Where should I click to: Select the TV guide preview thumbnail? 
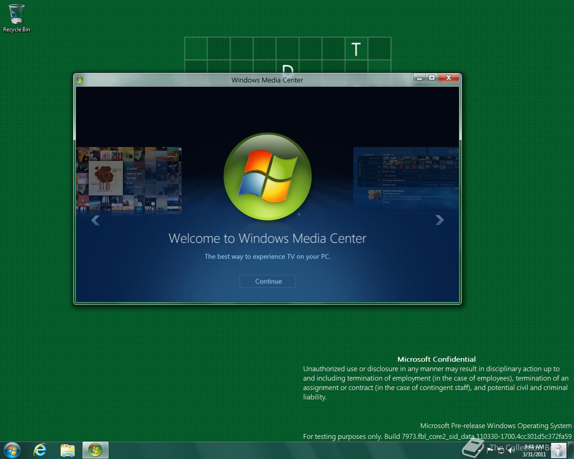tap(406, 178)
